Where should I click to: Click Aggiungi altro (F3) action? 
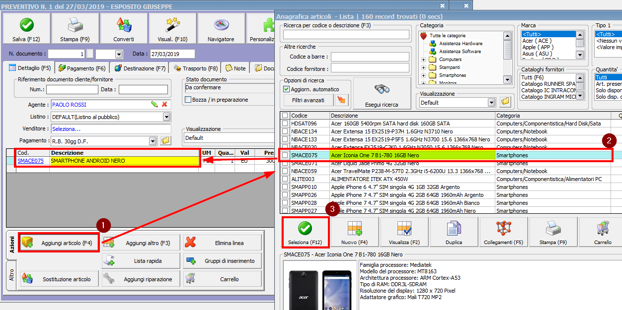pyautogui.click(x=141, y=243)
